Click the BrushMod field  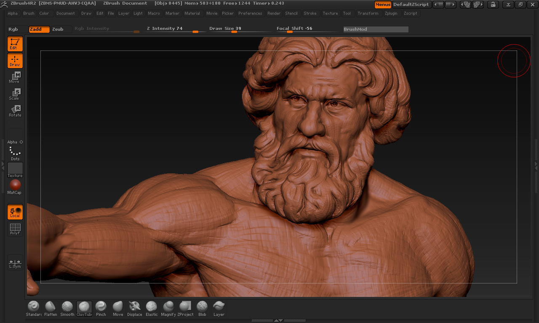376,29
